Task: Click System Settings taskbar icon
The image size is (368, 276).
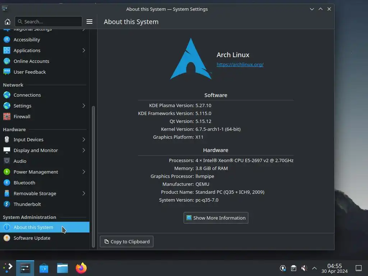Action: [x=25, y=268]
